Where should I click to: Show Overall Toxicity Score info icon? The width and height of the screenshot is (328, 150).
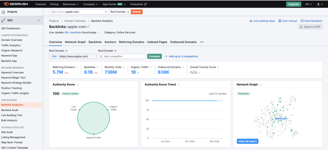point(218,67)
